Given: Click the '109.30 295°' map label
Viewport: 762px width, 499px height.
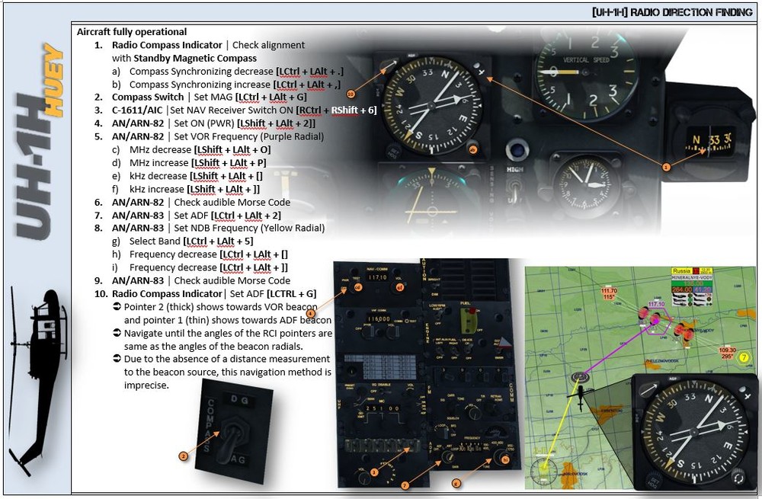Looking at the screenshot, I should (x=728, y=353).
